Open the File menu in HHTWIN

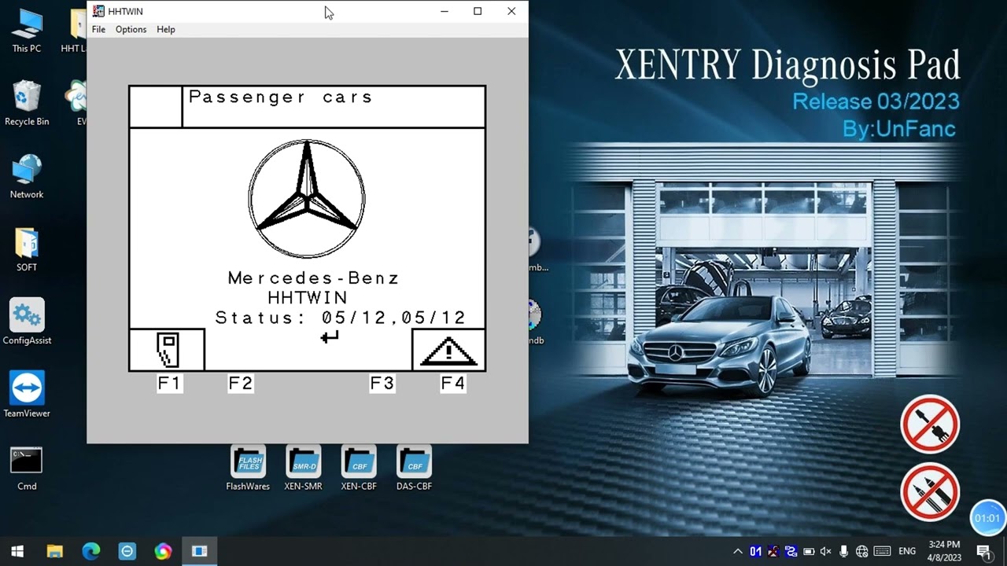[x=98, y=29]
